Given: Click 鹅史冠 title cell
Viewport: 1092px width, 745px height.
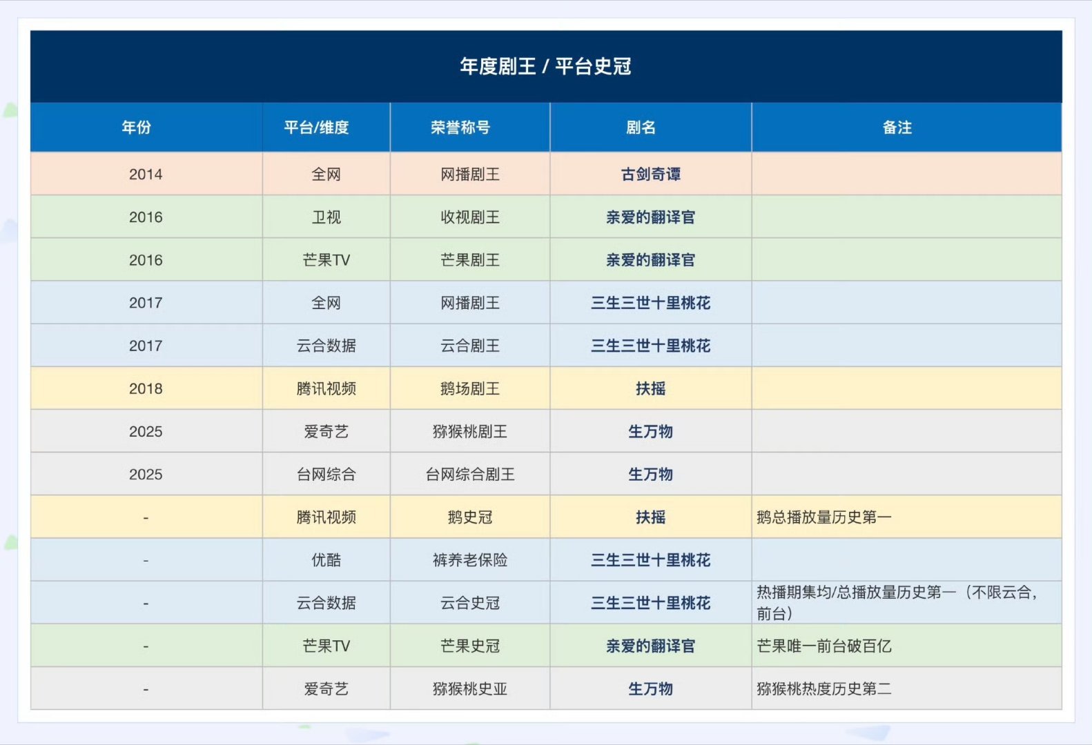Looking at the screenshot, I should point(470,517).
